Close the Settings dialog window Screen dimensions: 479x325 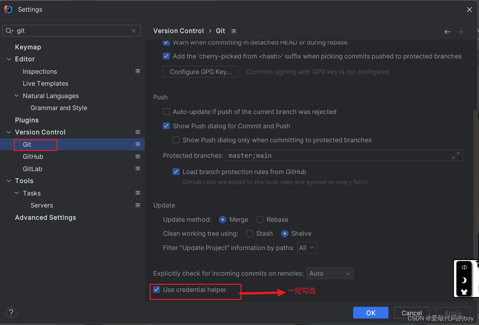469,10
